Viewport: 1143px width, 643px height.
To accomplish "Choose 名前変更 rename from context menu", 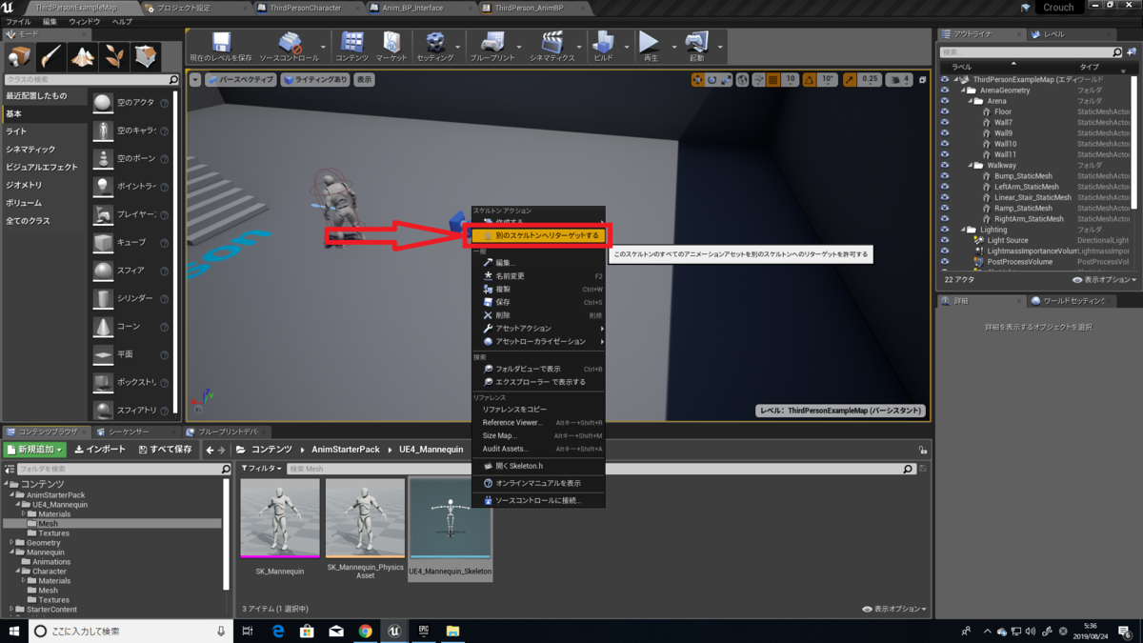I will [x=539, y=276].
